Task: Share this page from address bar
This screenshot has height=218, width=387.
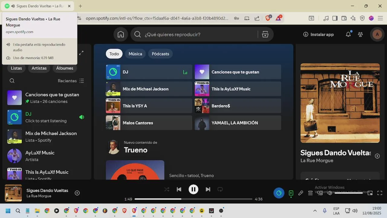Action: click(257, 18)
